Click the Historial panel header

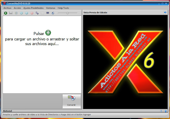tap(85, 111)
